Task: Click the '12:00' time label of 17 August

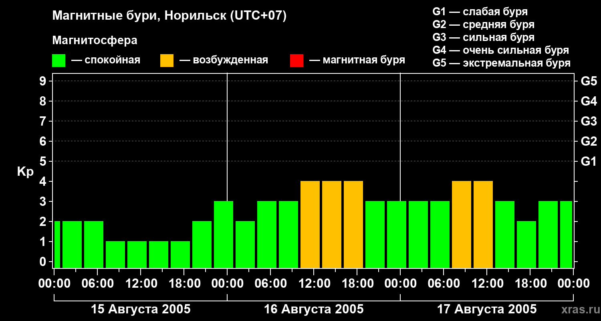Action: click(487, 284)
